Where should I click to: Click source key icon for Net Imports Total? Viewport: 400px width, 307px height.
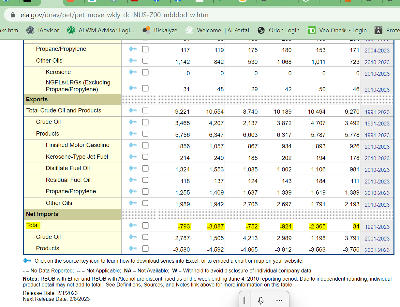tap(132, 226)
